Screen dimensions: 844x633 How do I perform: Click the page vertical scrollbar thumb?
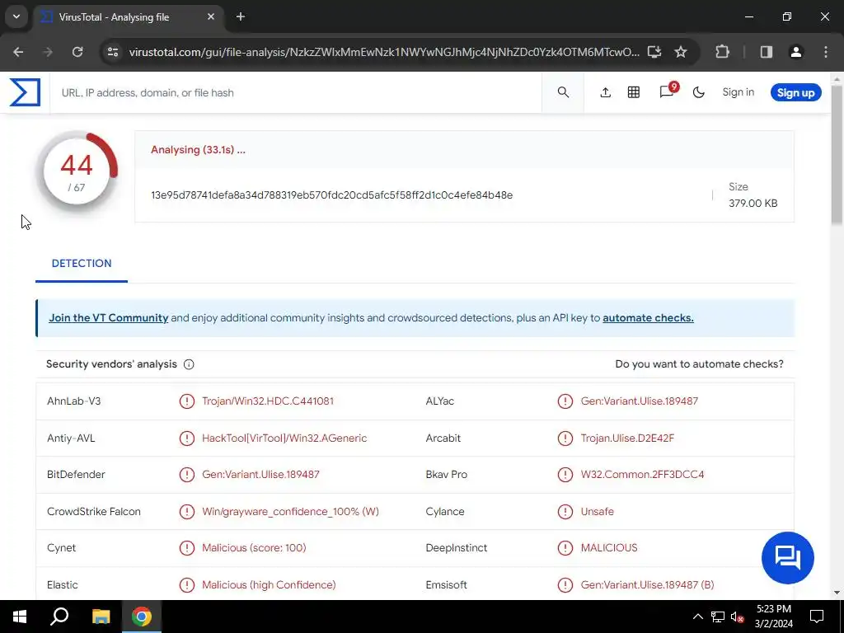[837, 153]
